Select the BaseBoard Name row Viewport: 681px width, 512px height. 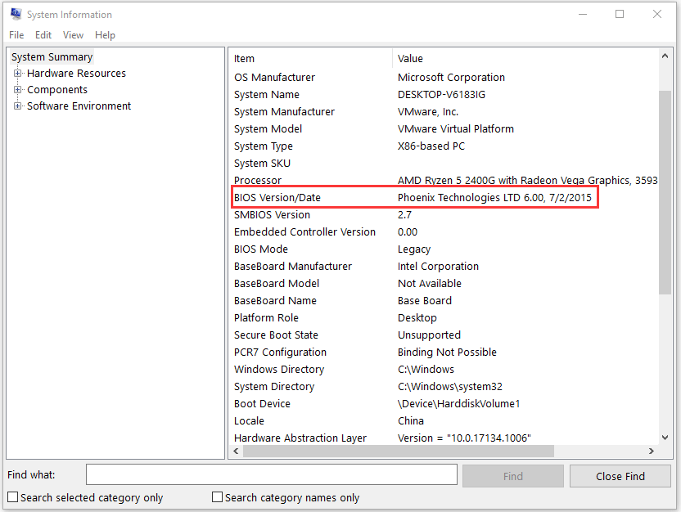pyautogui.click(x=444, y=301)
